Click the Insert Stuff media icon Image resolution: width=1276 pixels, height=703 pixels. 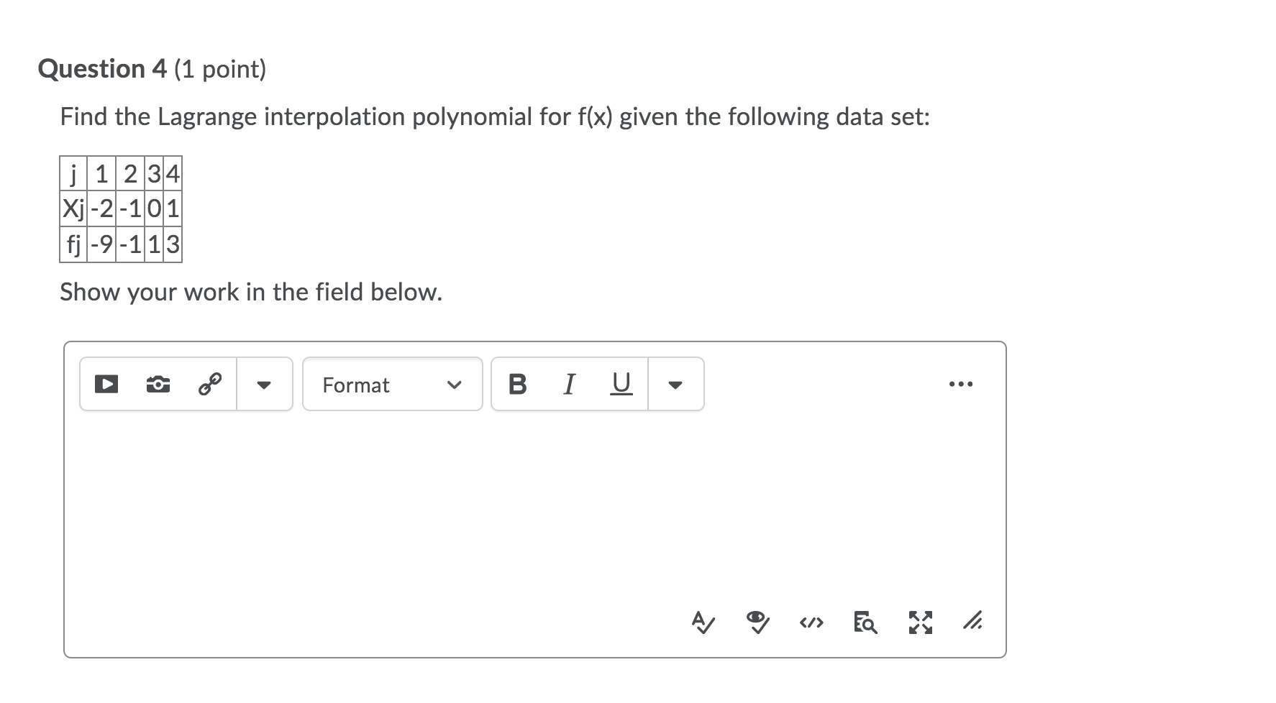click(x=106, y=385)
